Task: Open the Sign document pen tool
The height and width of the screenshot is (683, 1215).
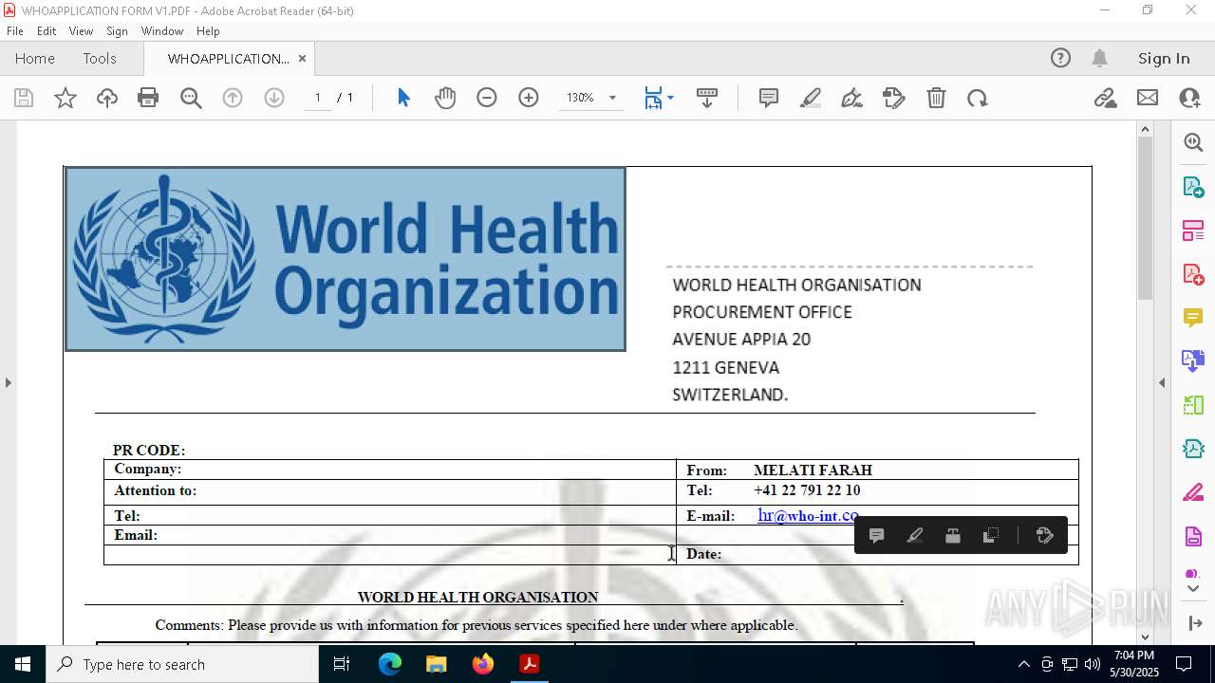Action: (852, 98)
